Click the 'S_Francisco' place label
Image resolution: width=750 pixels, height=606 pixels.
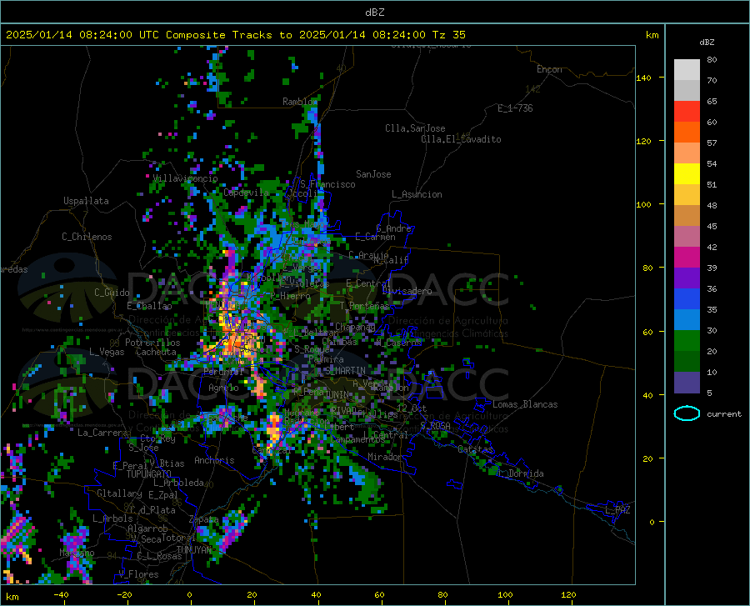pyautogui.click(x=327, y=184)
